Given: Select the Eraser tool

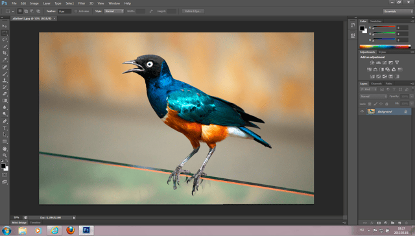Looking at the screenshot, I should coord(5,93).
